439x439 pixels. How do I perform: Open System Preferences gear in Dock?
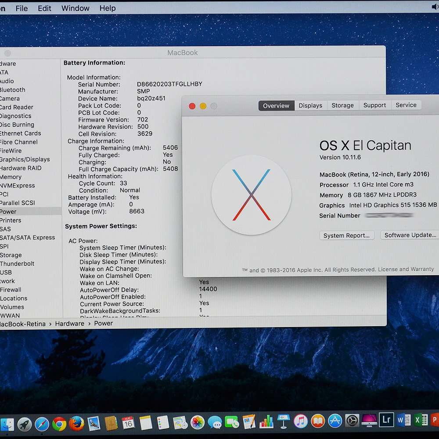(x=352, y=420)
